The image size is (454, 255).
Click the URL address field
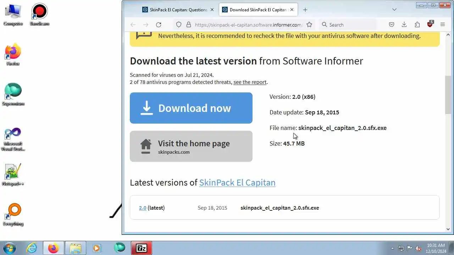click(x=248, y=24)
